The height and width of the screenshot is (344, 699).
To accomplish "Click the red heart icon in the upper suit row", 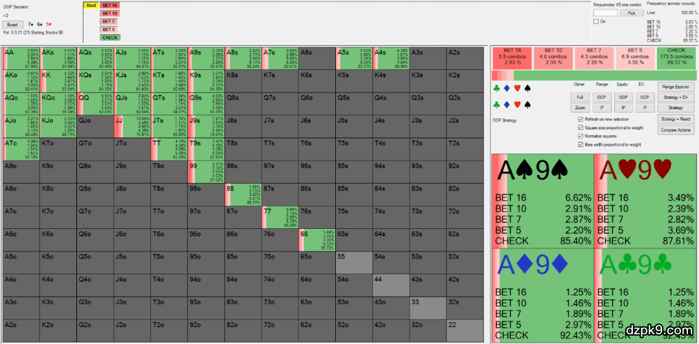I will [x=517, y=87].
